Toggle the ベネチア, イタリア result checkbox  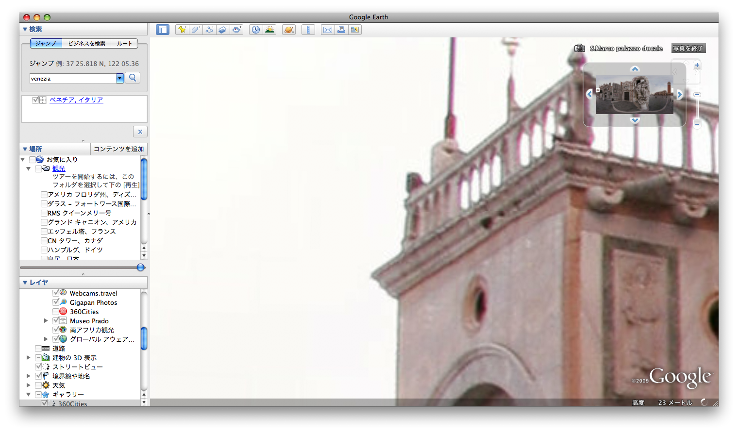(35, 100)
